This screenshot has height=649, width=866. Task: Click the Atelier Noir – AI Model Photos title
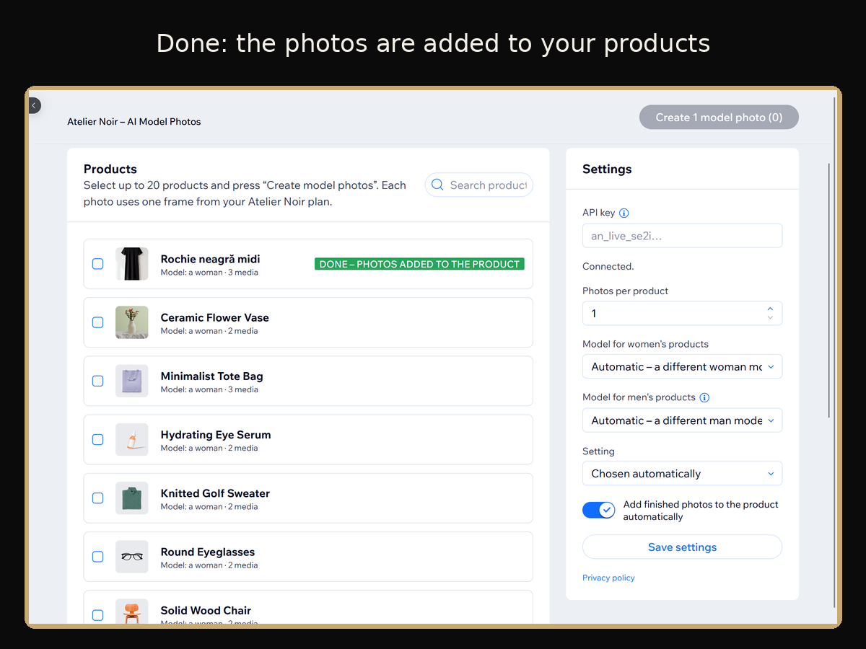click(134, 122)
